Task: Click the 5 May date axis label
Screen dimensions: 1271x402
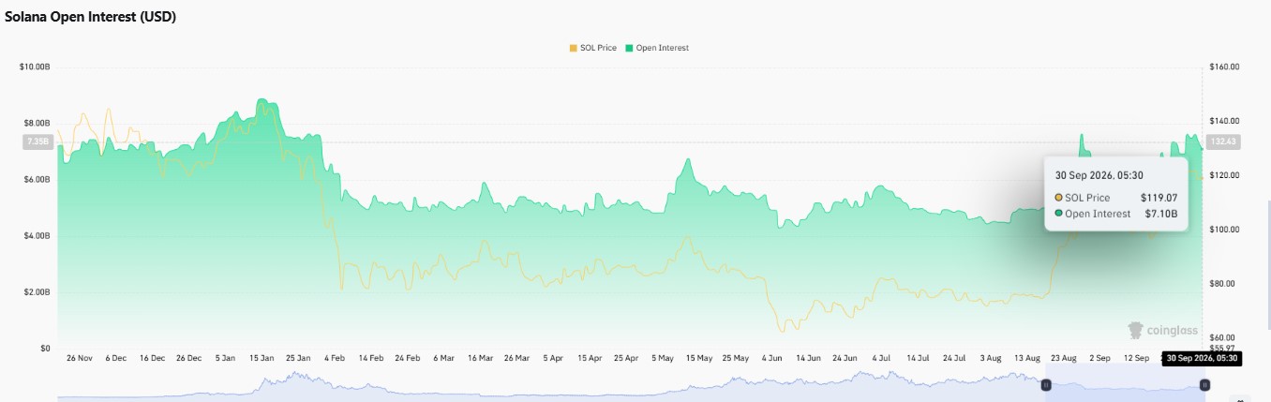Action: coord(663,358)
